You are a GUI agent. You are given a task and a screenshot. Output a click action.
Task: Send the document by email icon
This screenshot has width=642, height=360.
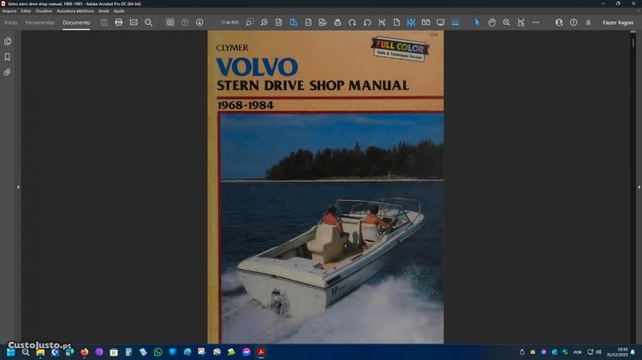pyautogui.click(x=134, y=22)
